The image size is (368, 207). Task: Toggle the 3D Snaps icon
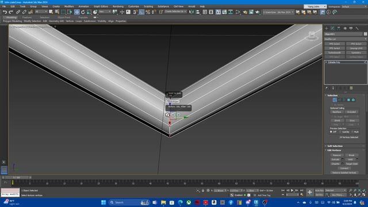point(135,12)
